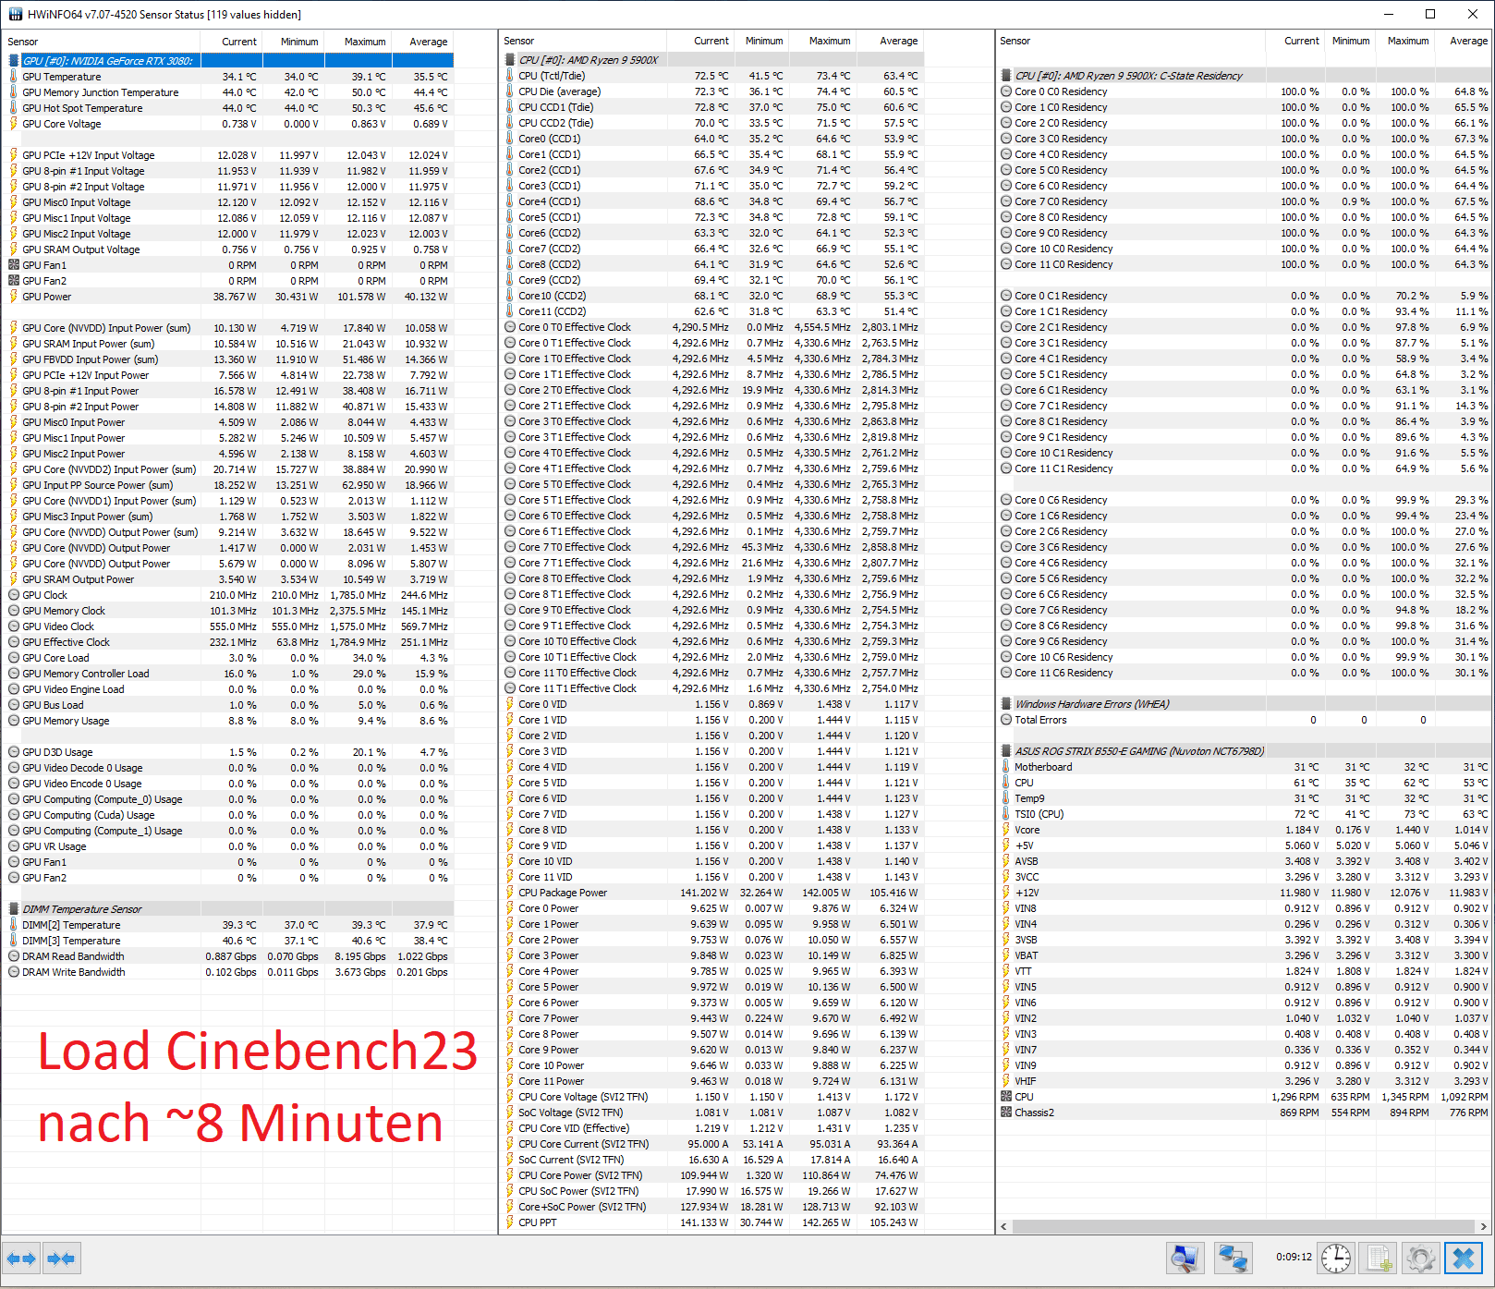
Task: Select Core 7 C1 Residency row
Action: (1245, 406)
